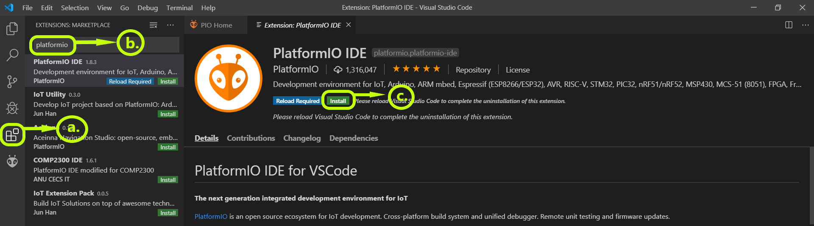Click Reload Required in PlatformIO IDE list row
This screenshot has width=814, height=226.
130,81
